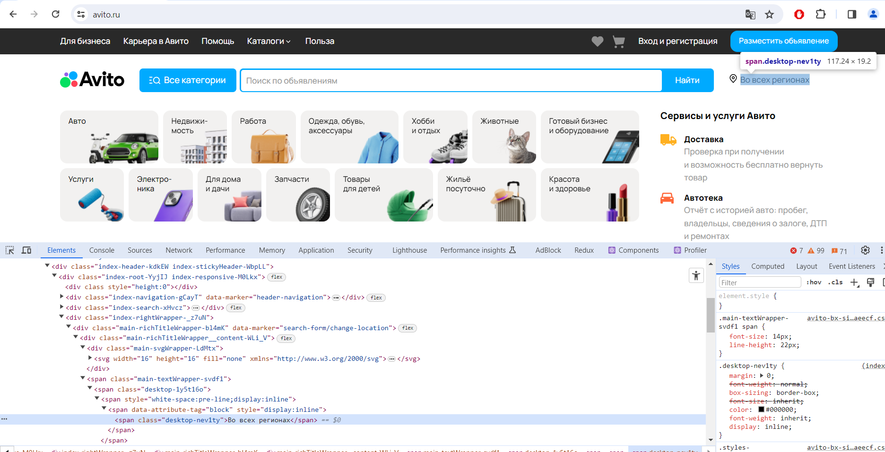Collapse the main-textWrapper-svdf1 span node
This screenshot has height=452, width=885.
pos(83,378)
